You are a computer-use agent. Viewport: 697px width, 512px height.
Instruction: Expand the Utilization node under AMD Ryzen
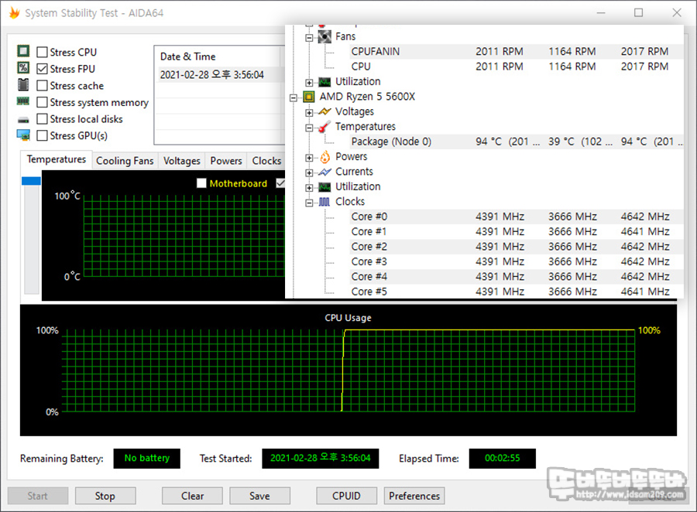coord(309,188)
